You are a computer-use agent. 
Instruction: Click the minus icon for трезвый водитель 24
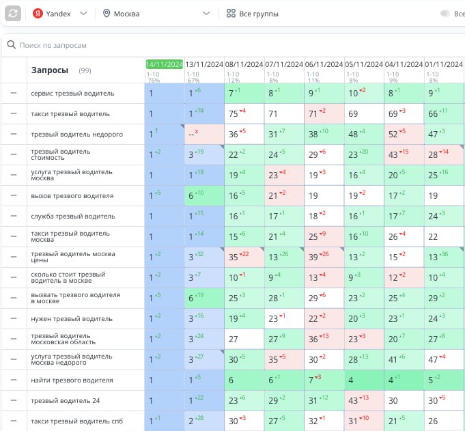tap(14, 400)
